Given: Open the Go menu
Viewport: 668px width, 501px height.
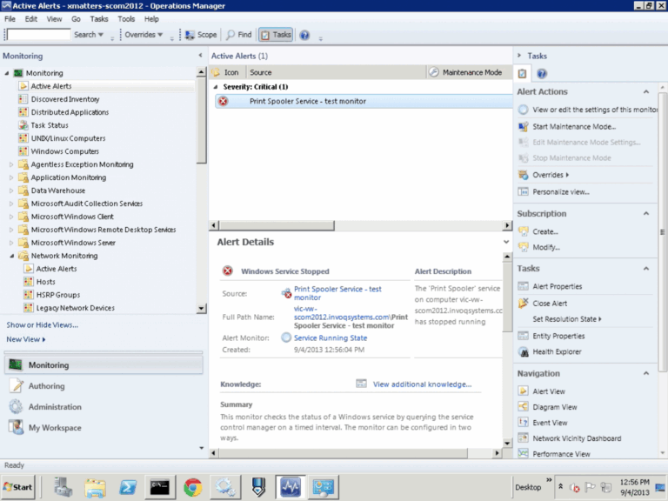Looking at the screenshot, I should 76,18.
